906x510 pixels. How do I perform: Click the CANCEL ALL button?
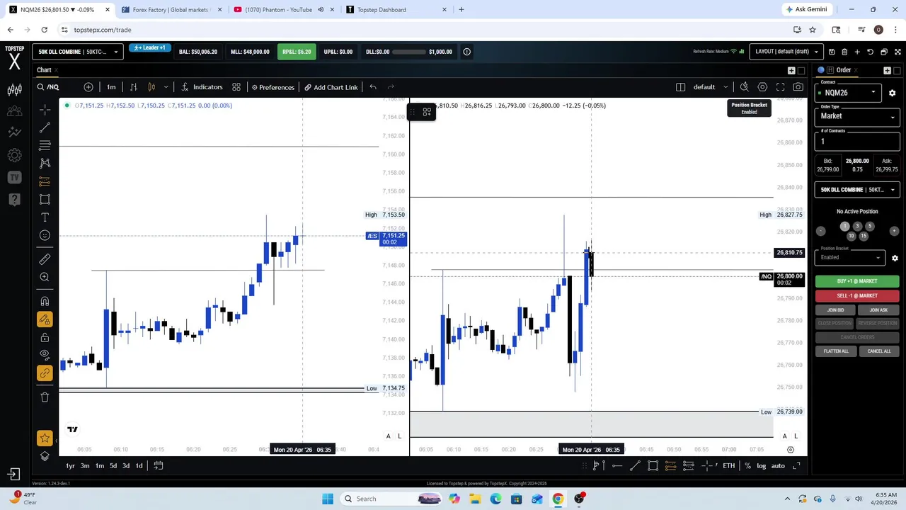point(878,351)
